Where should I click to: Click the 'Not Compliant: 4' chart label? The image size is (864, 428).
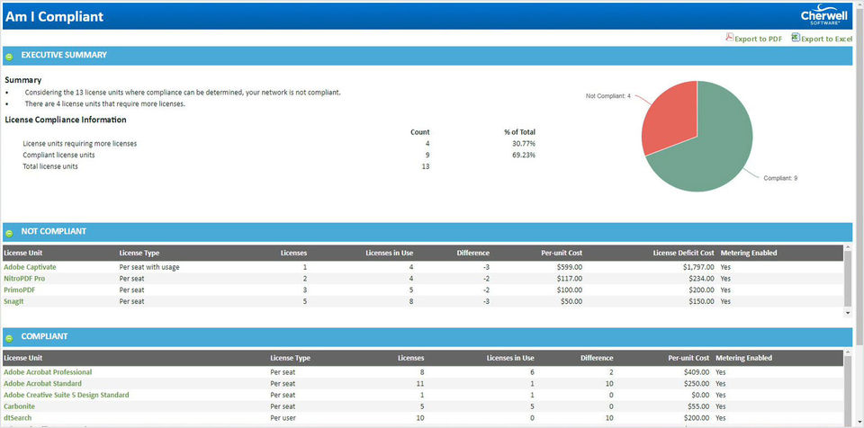607,96
